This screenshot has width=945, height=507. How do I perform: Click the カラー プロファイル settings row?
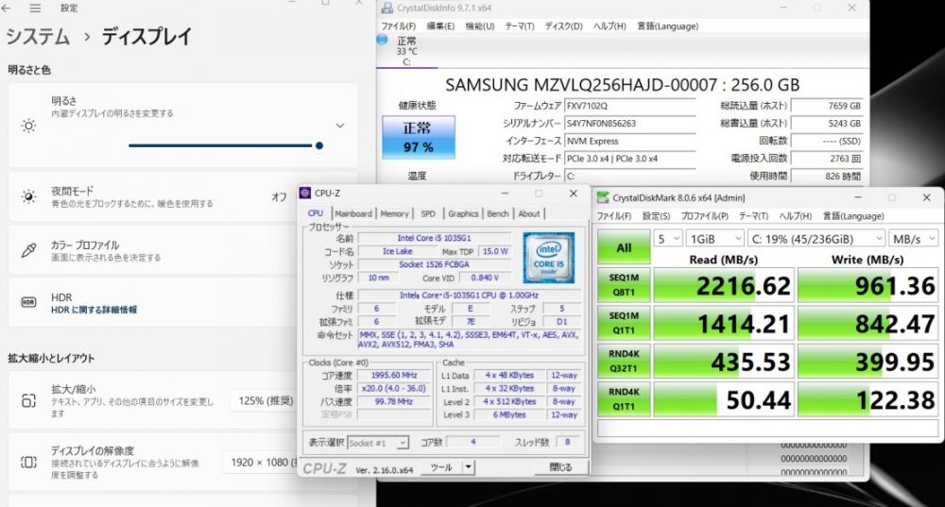tap(183, 250)
